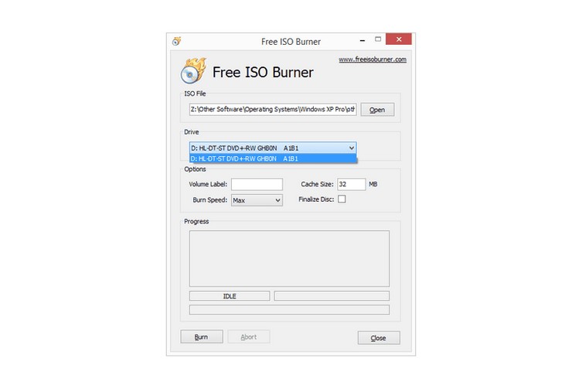This screenshot has height=388, width=582.
Task: Close window with the red X button
Action: click(399, 39)
